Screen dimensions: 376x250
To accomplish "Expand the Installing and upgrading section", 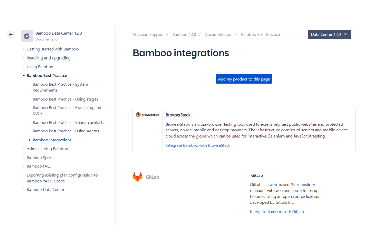I will 23,58.
